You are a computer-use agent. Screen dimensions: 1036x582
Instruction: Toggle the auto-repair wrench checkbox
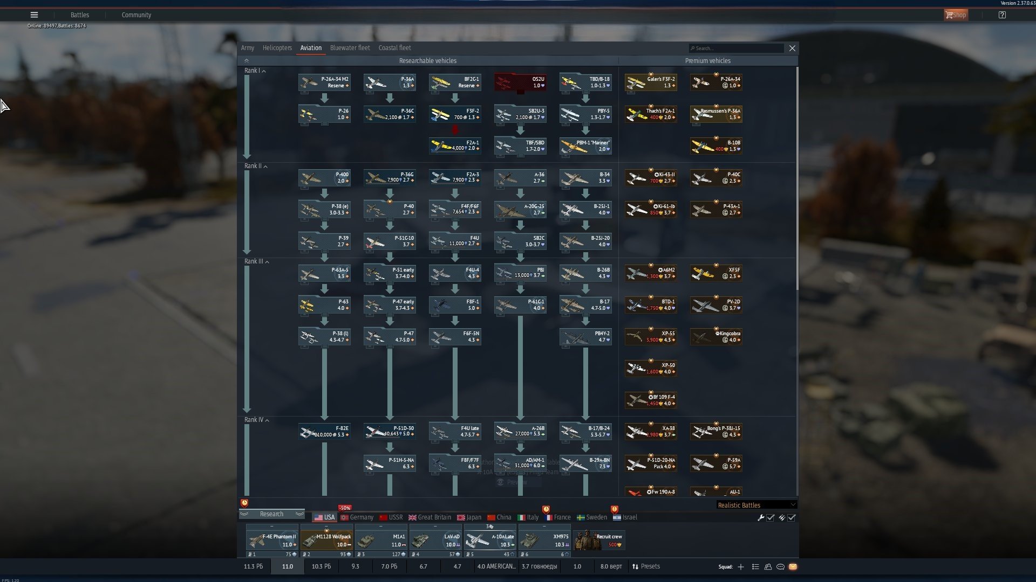click(x=771, y=518)
